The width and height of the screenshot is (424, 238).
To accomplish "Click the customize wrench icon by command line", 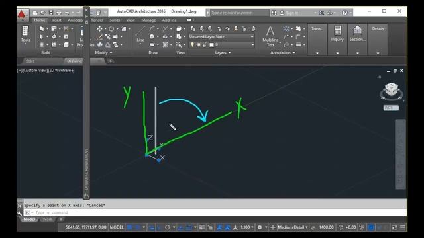I will [x=19, y=213].
